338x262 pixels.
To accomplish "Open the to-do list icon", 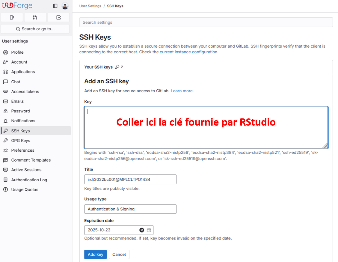I will click(x=58, y=17).
